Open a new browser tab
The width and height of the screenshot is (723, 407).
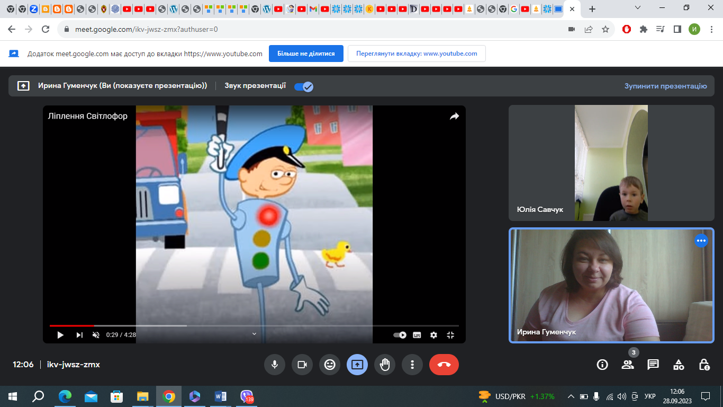[592, 9]
